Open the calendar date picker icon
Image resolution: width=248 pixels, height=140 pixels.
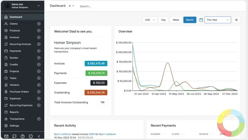[201, 20]
